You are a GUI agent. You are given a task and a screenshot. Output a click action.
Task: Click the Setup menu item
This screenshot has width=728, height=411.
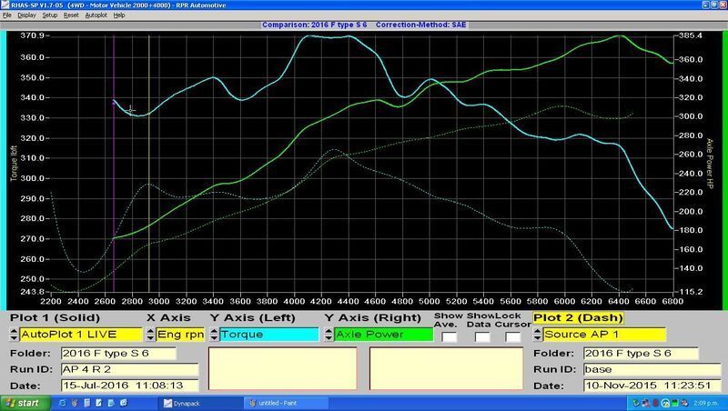(x=49, y=15)
